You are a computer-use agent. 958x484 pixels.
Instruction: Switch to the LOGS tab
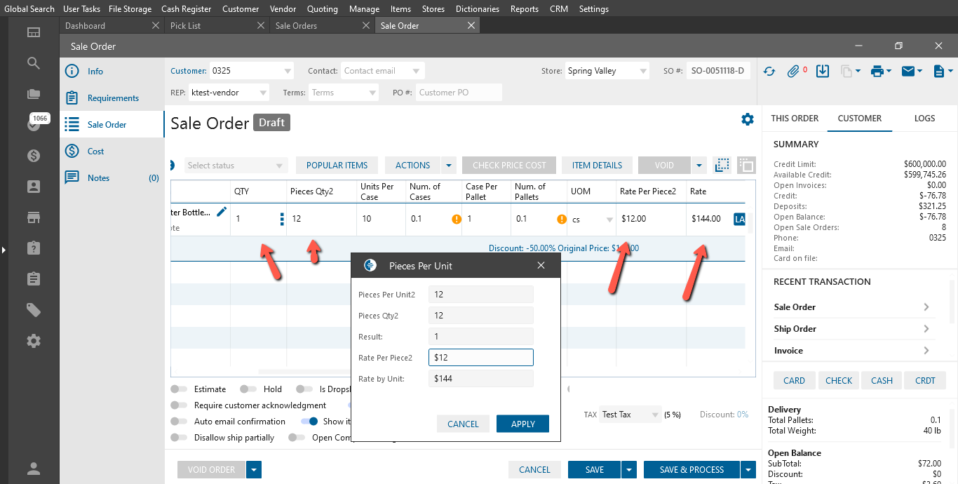(924, 118)
